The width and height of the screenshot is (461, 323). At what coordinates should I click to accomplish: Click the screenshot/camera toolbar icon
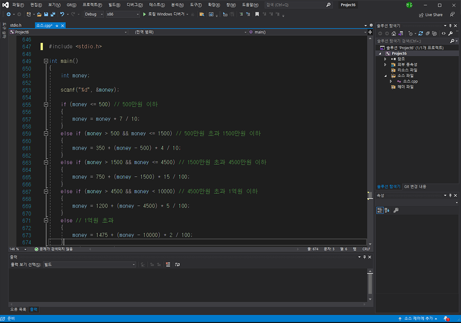[x=211, y=14]
